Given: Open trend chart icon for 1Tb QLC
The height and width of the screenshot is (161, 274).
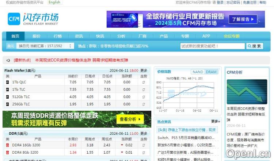Looking at the screenshot, I should pyautogui.click(x=144, y=82).
